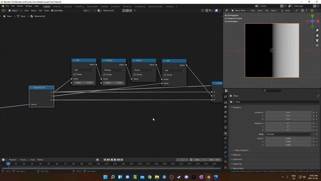The width and height of the screenshot is (321, 181).
Task: Toggle the Use Nodes checkbox
Action: click(x=52, y=11)
